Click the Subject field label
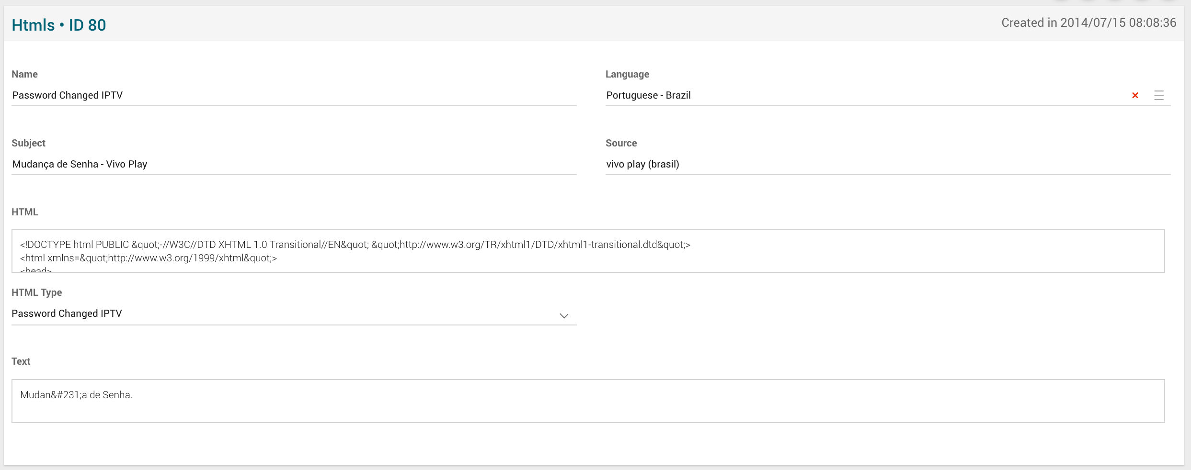This screenshot has height=470, width=1191. pyautogui.click(x=28, y=143)
